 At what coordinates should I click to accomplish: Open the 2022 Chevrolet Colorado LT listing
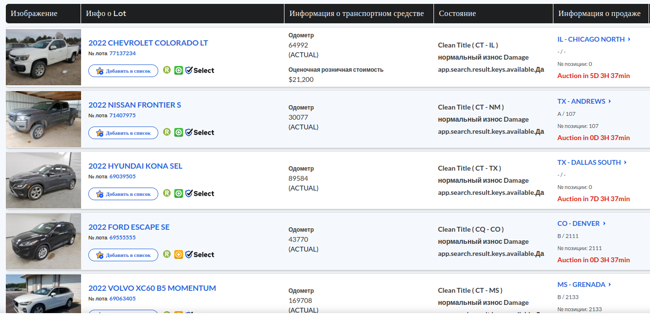tap(148, 43)
